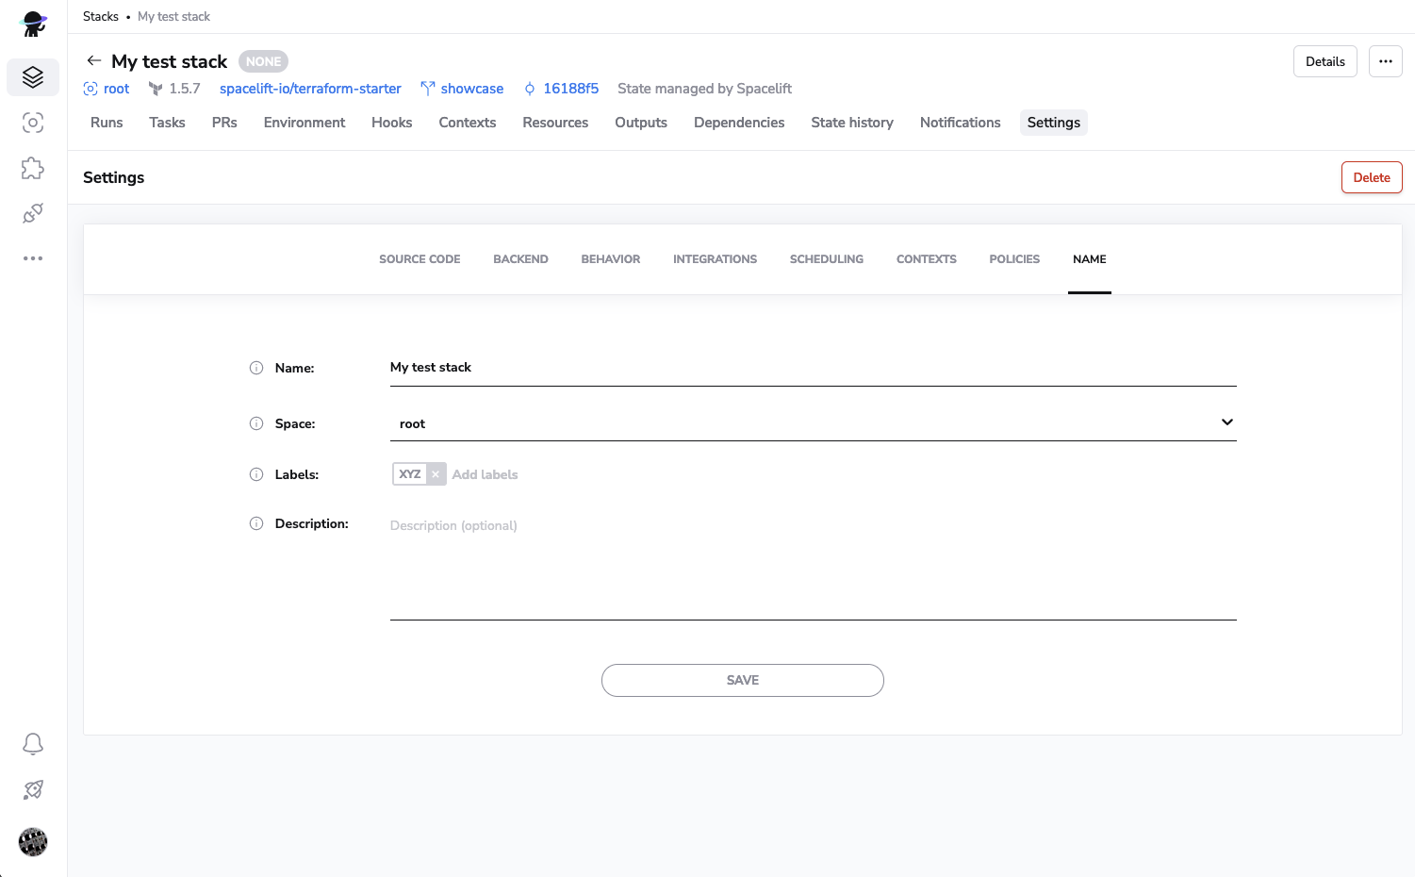This screenshot has height=877, width=1415.
Task: Open the sidebar more options dots
Action: point(33,258)
